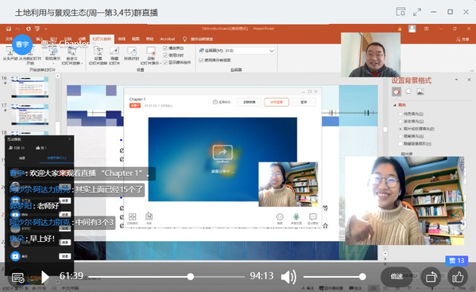
Task: Open the Picture icon in format pane
Action: click(420, 91)
